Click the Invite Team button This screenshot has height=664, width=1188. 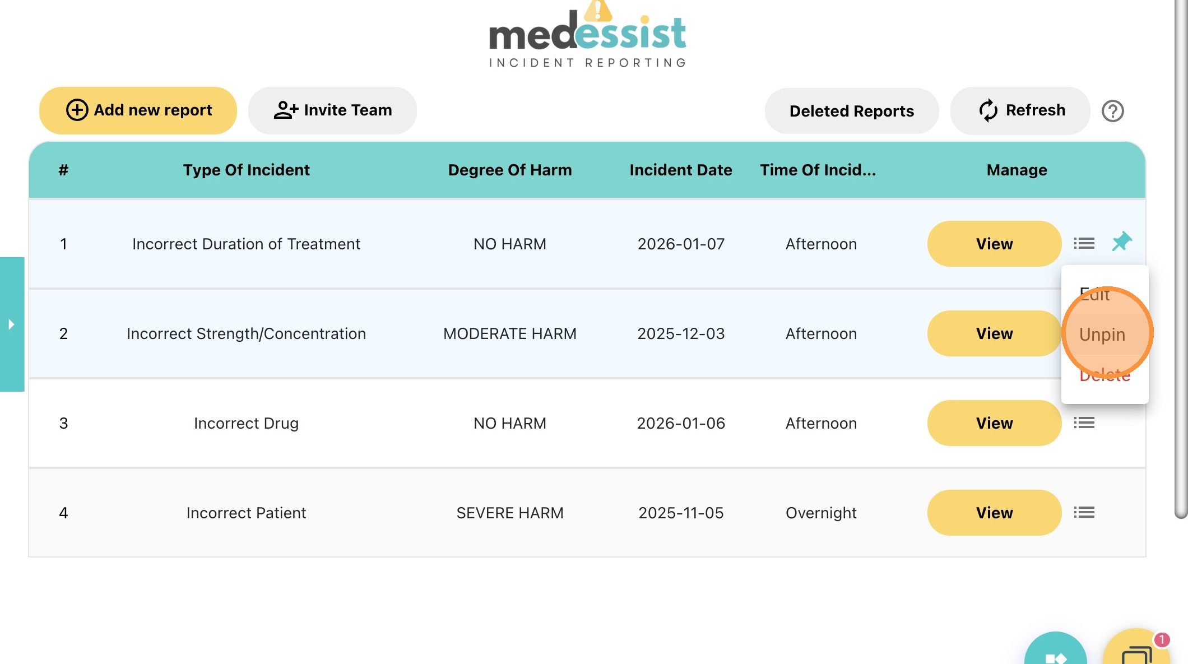[332, 110]
